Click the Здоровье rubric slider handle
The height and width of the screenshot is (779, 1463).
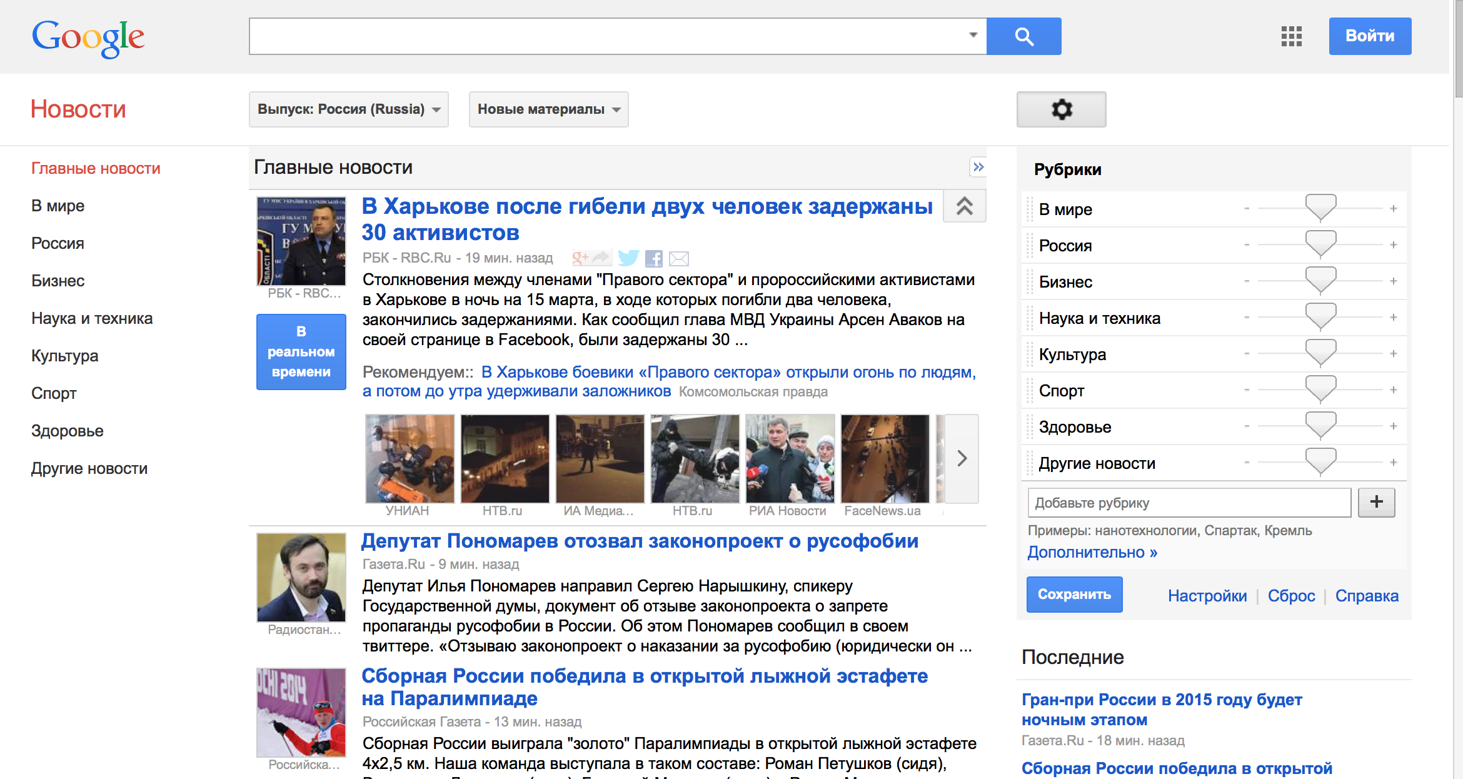1320,425
